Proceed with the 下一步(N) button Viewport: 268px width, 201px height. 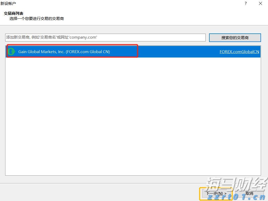(216, 193)
